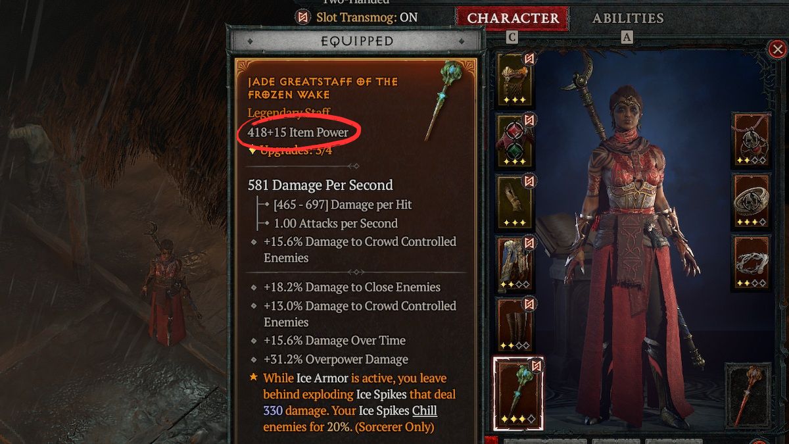Switch to the ABILITIES tab
This screenshot has width=789, height=444.
628,18
